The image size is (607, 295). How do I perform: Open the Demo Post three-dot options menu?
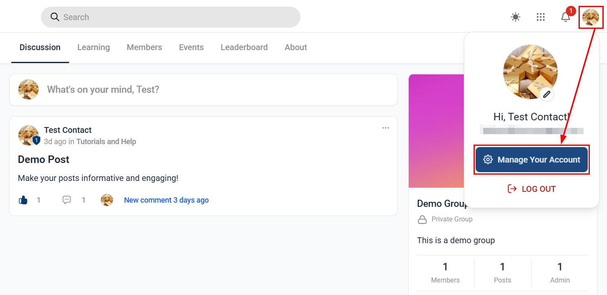tap(386, 128)
